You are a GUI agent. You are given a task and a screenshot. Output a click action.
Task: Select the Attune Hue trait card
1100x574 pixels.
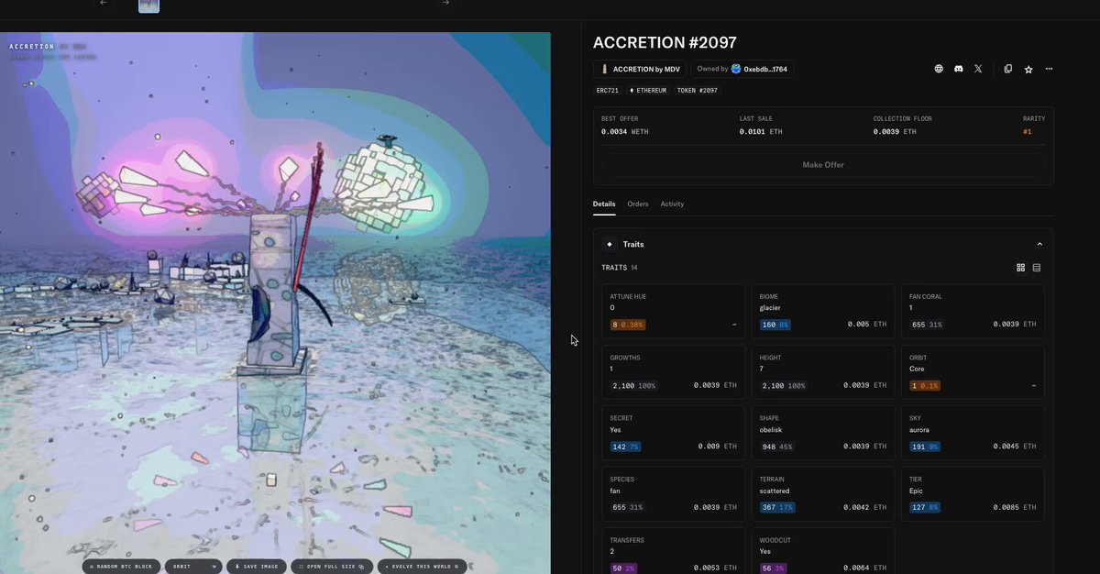point(673,311)
